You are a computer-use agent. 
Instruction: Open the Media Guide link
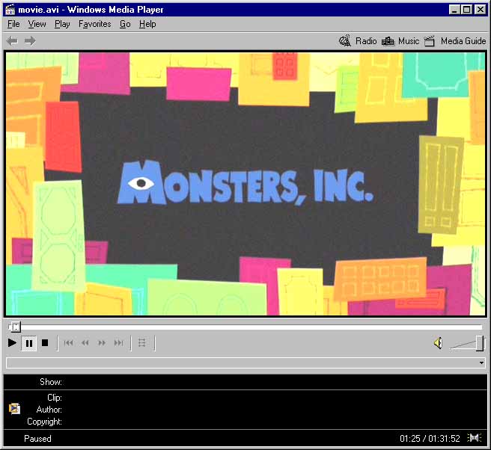click(455, 41)
